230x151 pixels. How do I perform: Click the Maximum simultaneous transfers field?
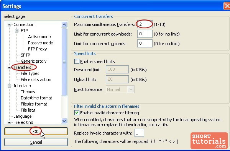(145, 24)
